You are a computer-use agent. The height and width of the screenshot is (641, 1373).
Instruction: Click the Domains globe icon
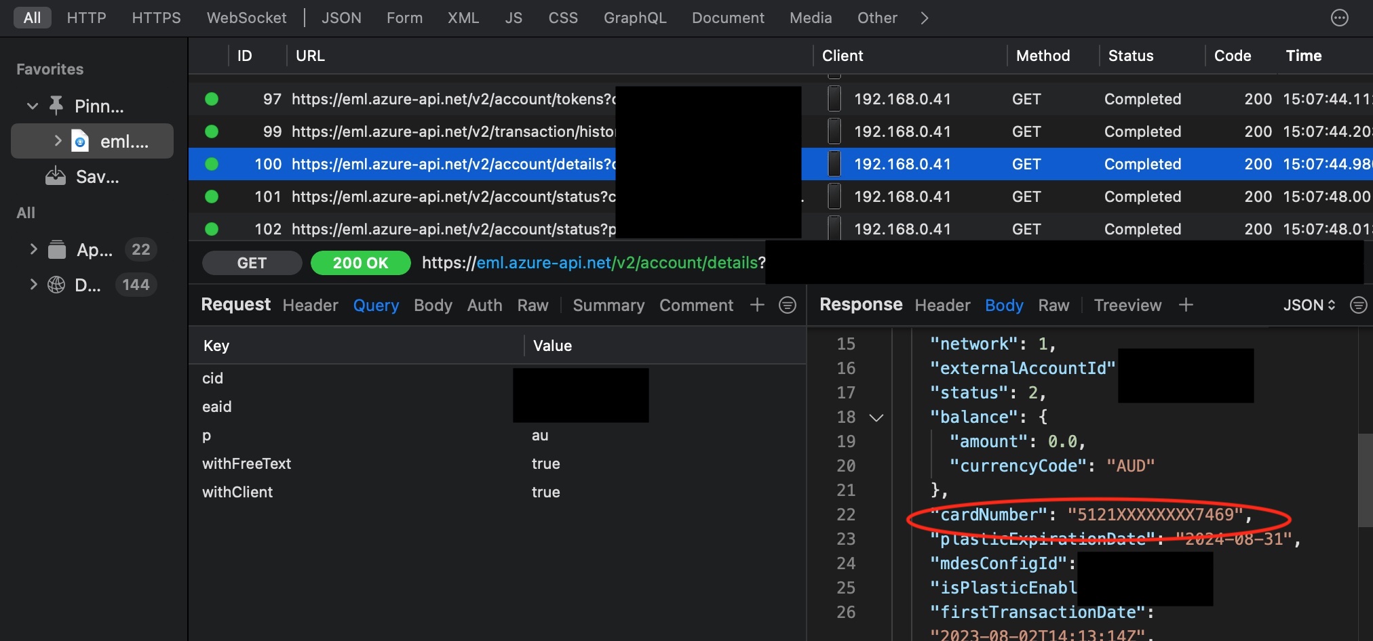(56, 285)
